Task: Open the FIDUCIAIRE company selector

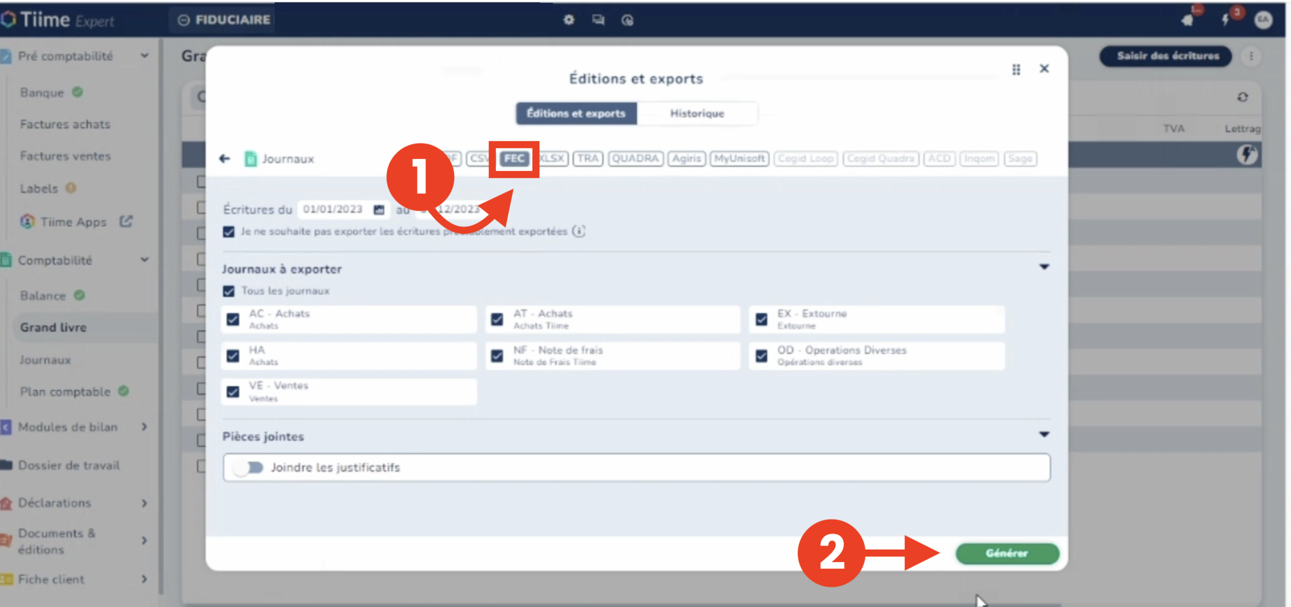Action: (223, 20)
